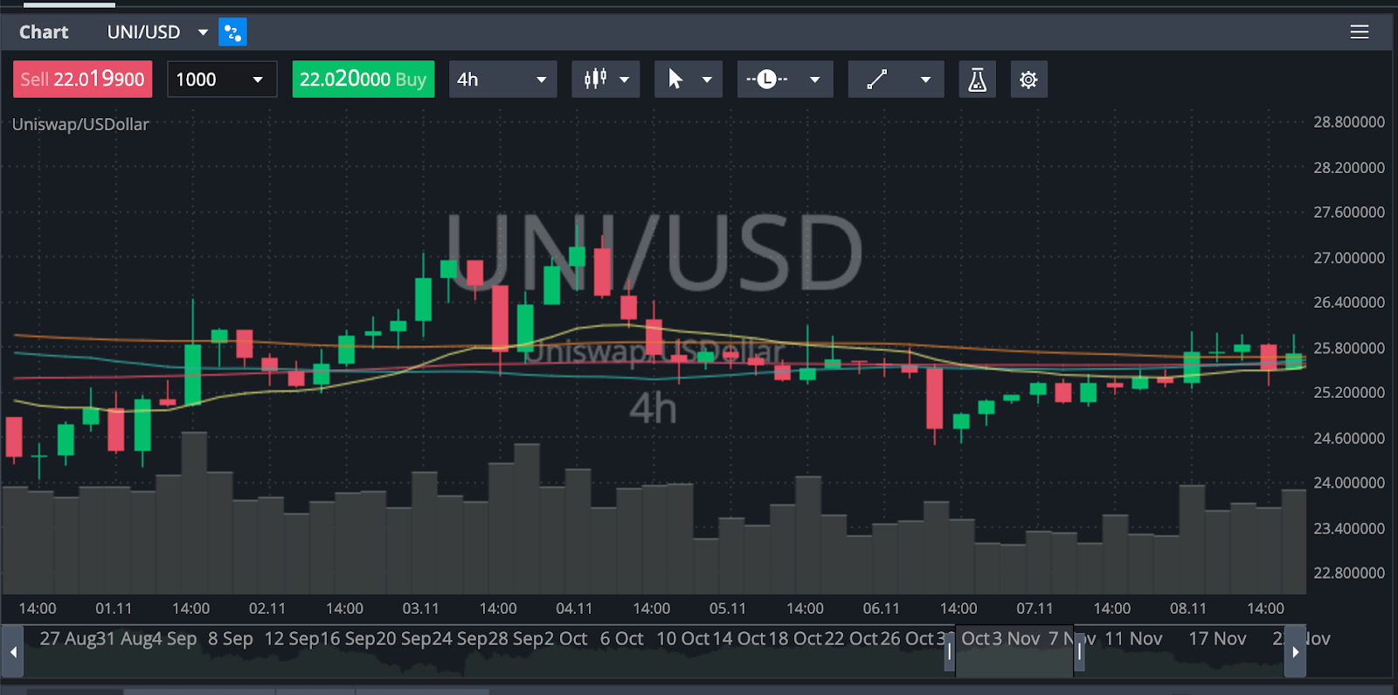Open the hamburger menu in the chart header
The image size is (1398, 695).
coord(1359,32)
